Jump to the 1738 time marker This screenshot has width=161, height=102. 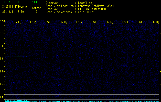tap(125, 22)
